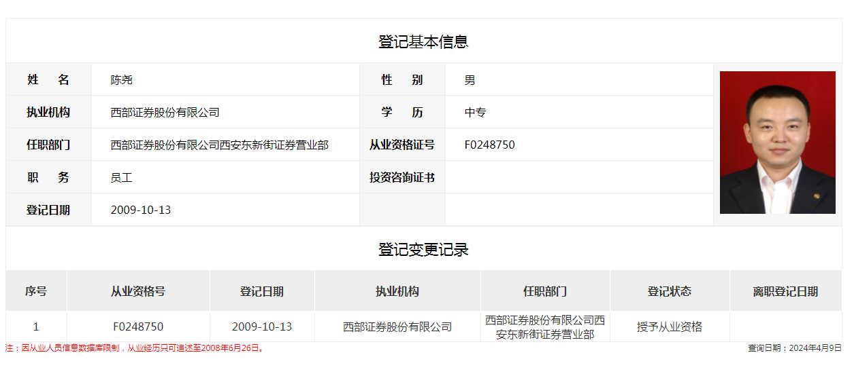Click the 投资咨询证书 field label

coord(402,177)
